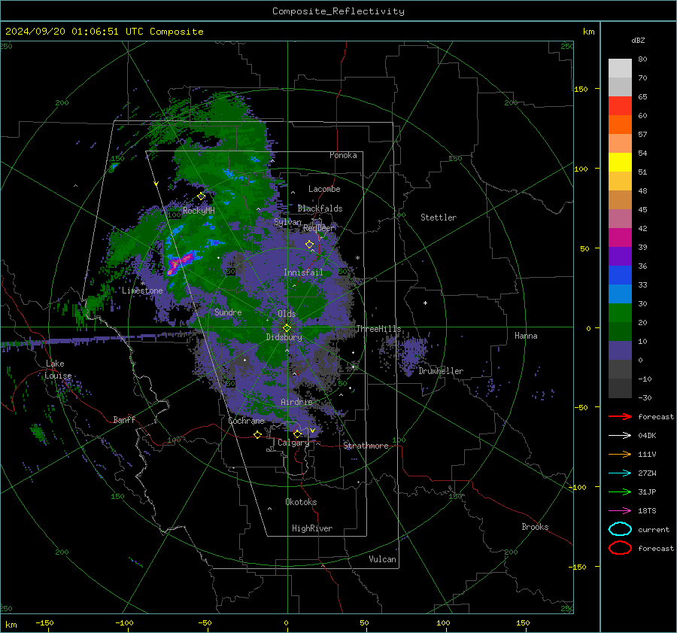The width and height of the screenshot is (677, 633).
Task: Click the Composite_Reflectivity title
Action: pos(338,11)
